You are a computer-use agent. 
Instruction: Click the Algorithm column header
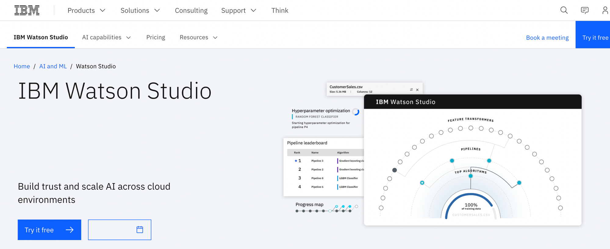[x=343, y=153]
